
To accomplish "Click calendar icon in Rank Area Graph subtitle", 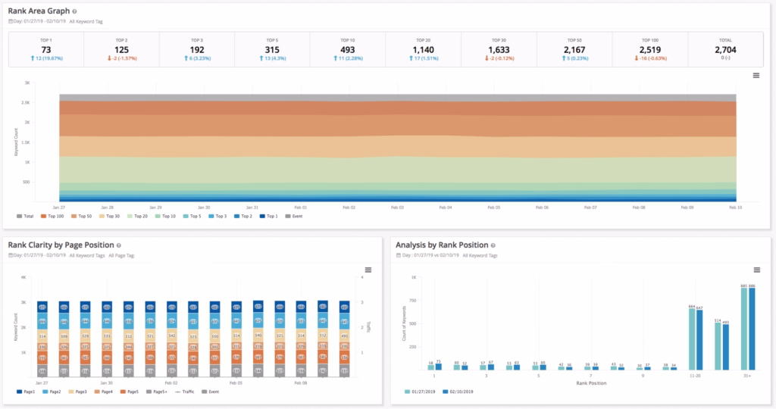I will [x=11, y=22].
